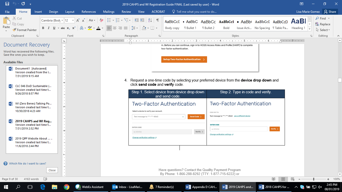342x192 pixels.
Task: Click the Format Painter brush icon
Action: [15, 30]
